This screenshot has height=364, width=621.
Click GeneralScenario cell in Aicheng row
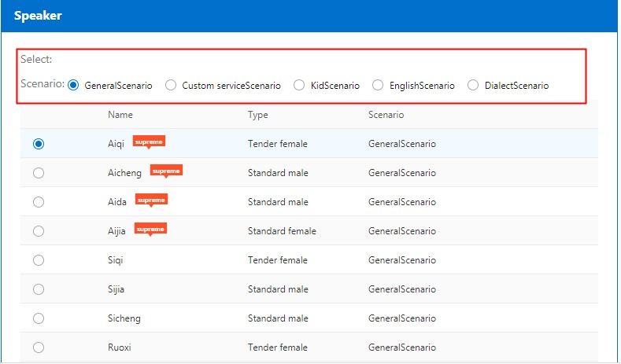402,173
